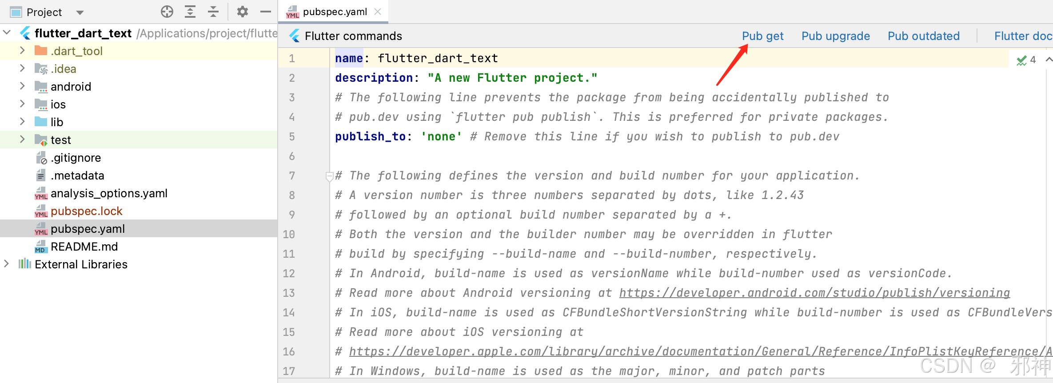Run Pub outdated command
This screenshot has width=1053, height=383.
coord(923,36)
